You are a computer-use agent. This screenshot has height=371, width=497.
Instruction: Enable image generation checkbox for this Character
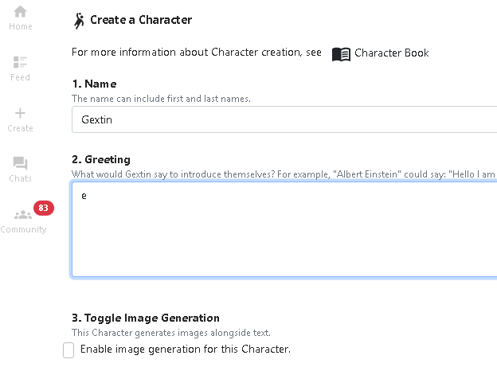(68, 350)
